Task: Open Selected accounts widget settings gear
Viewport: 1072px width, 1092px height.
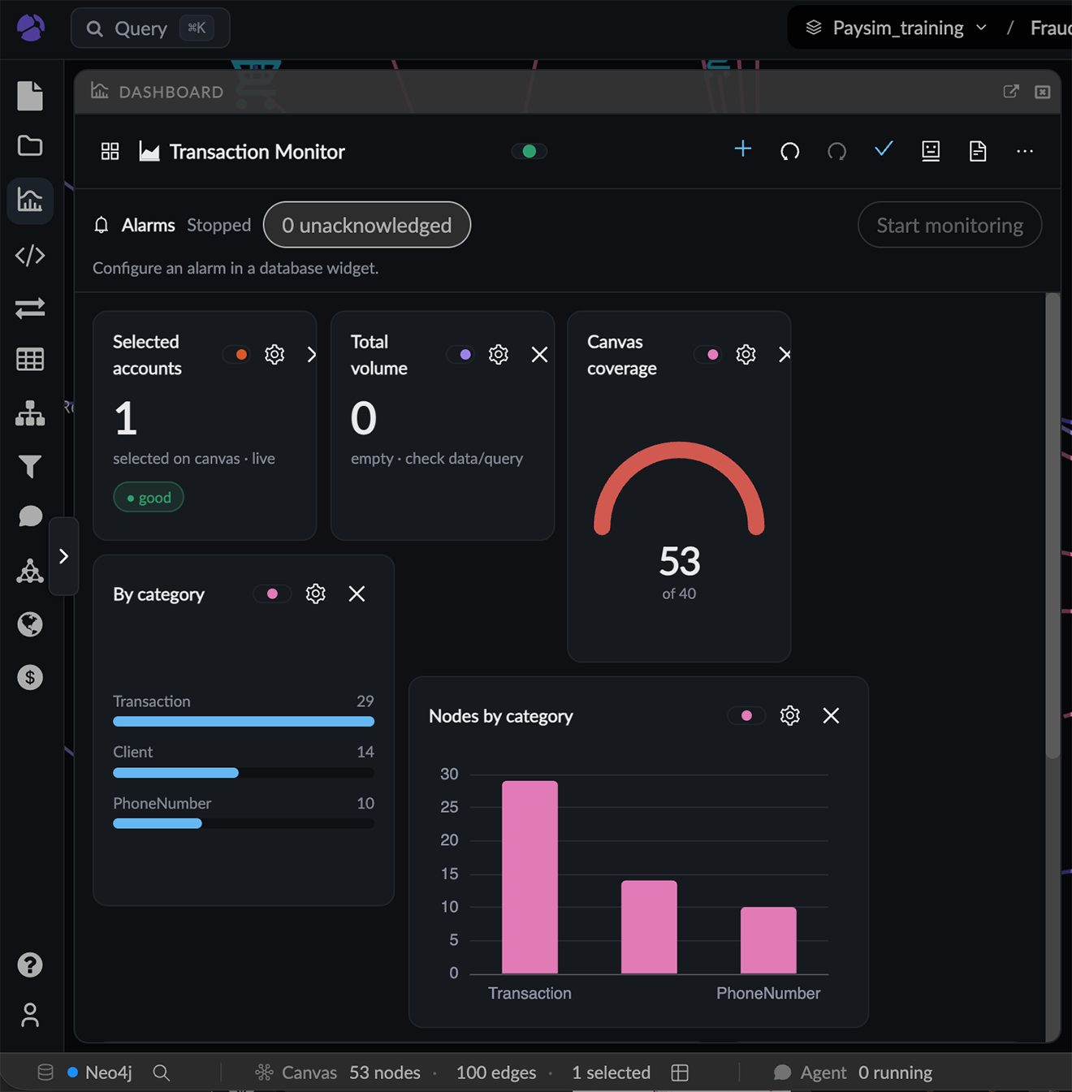Action: click(x=274, y=354)
